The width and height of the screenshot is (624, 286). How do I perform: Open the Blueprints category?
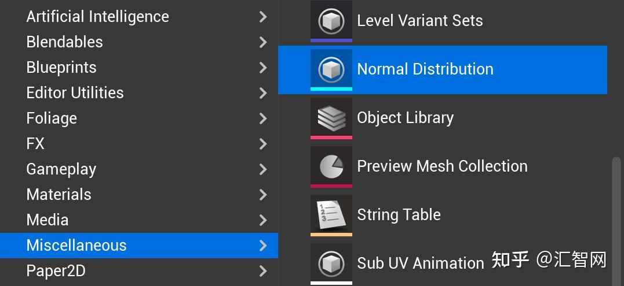pos(61,68)
